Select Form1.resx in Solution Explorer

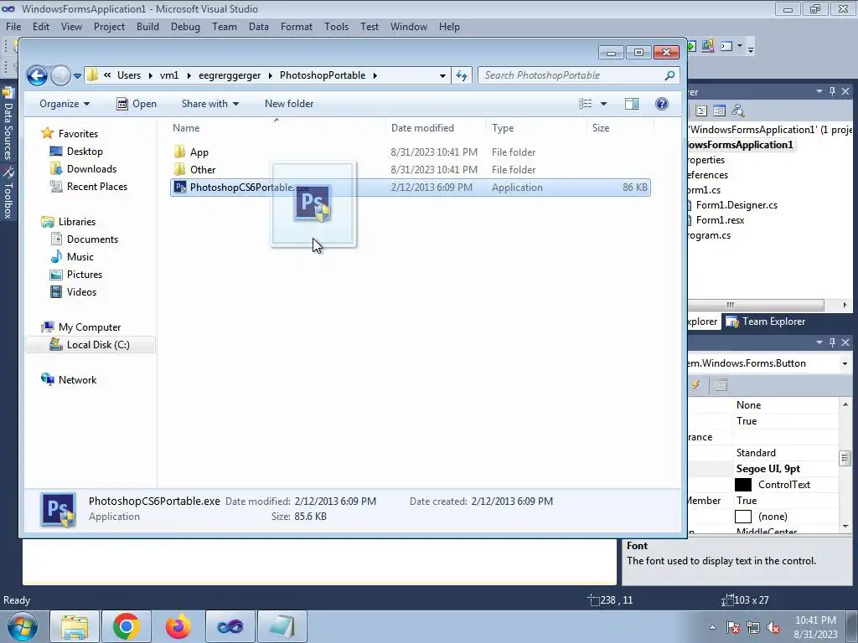click(720, 220)
